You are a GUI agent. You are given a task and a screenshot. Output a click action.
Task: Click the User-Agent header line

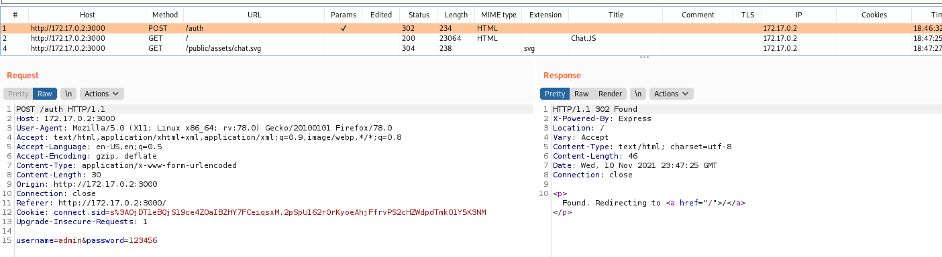[204, 128]
